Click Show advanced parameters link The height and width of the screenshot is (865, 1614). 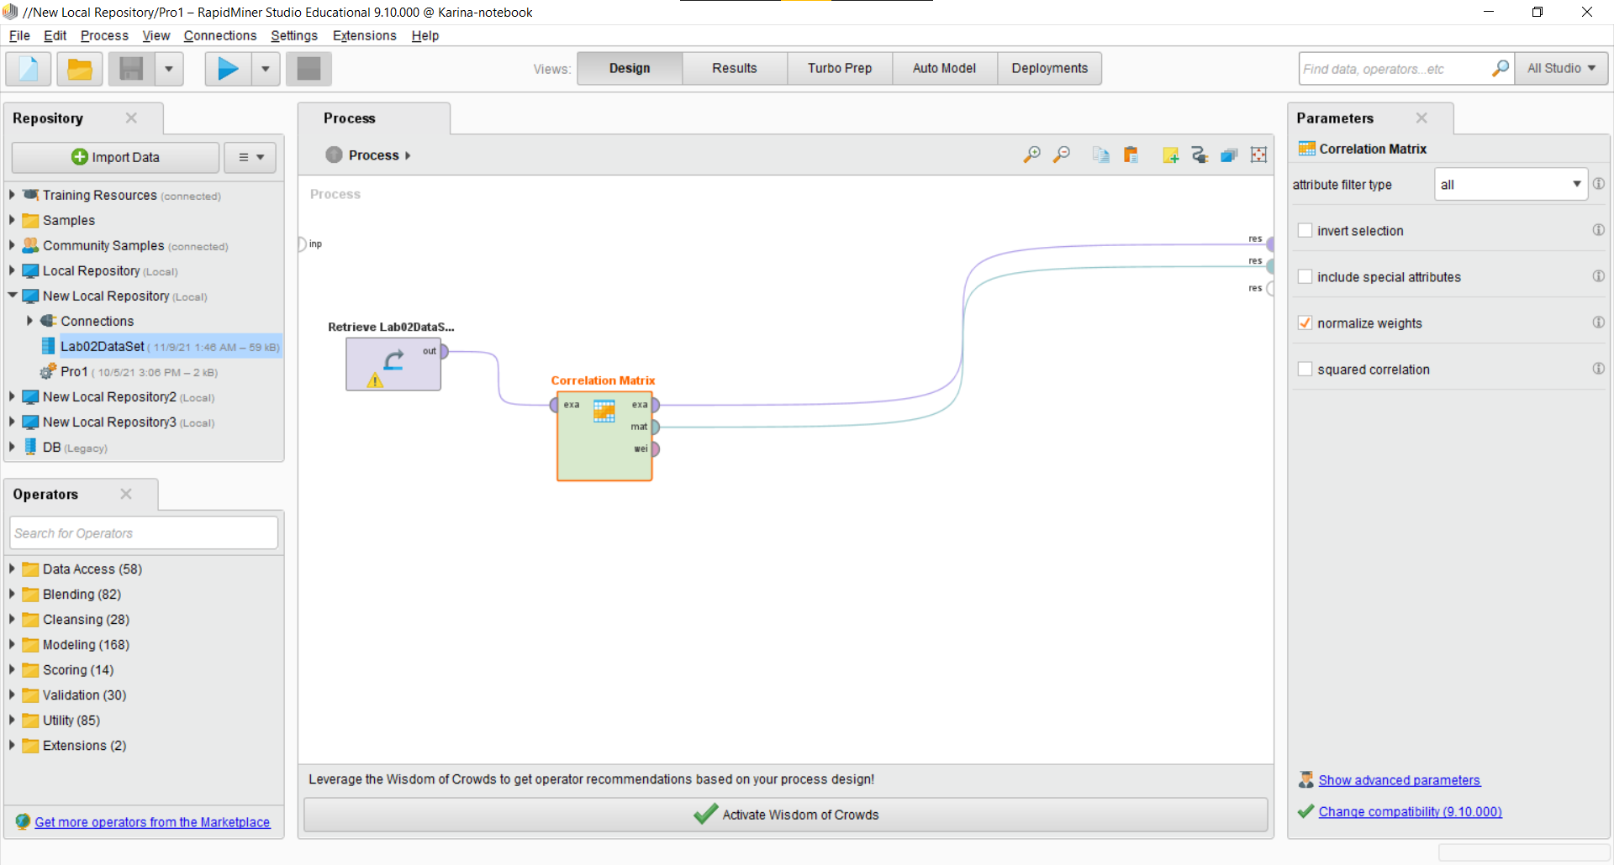[x=1399, y=780]
